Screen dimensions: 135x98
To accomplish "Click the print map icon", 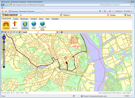I will click(62, 32).
